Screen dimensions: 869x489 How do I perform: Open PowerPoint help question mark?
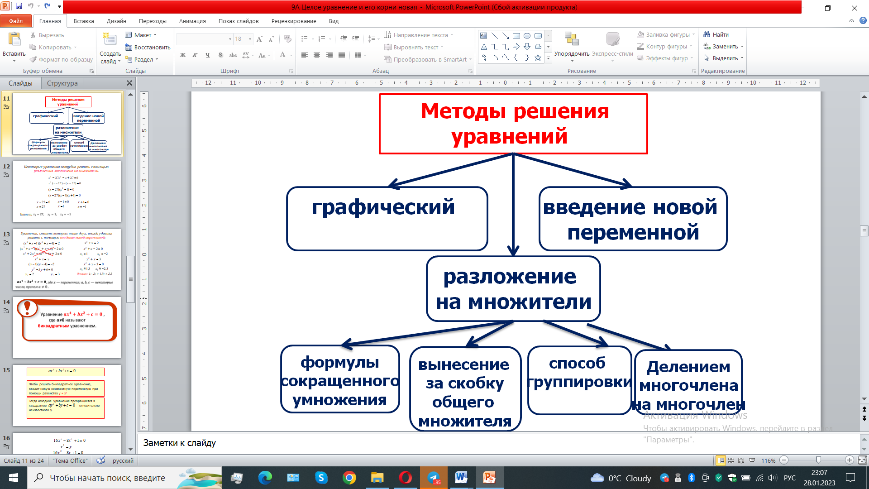[863, 21]
